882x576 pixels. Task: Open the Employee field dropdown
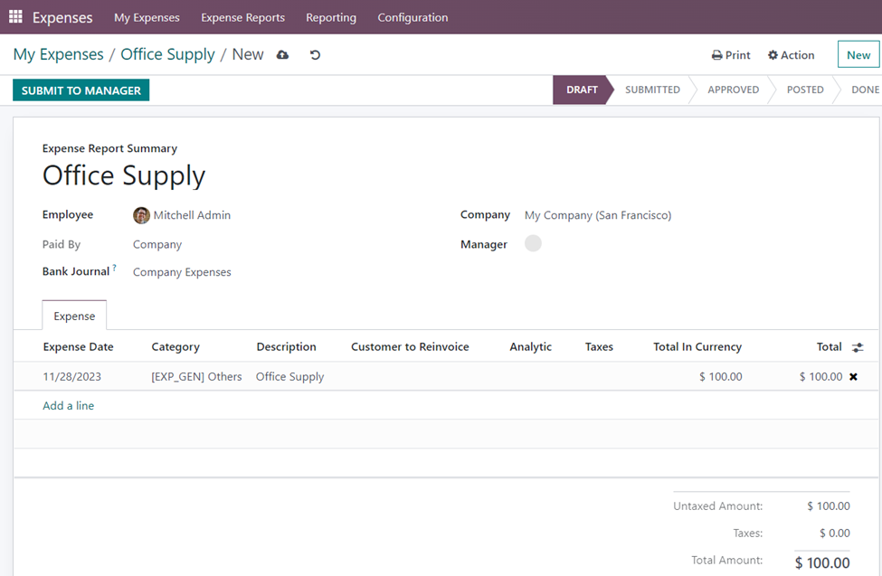click(192, 215)
